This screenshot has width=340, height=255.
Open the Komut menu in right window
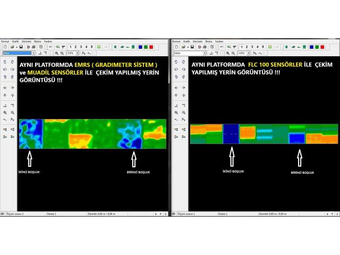point(176,41)
